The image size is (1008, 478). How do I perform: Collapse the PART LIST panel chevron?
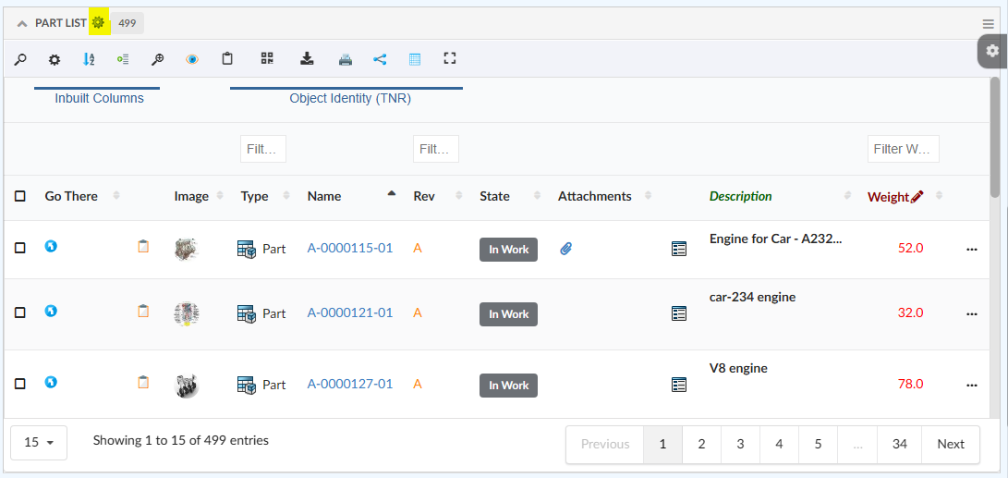[x=22, y=23]
